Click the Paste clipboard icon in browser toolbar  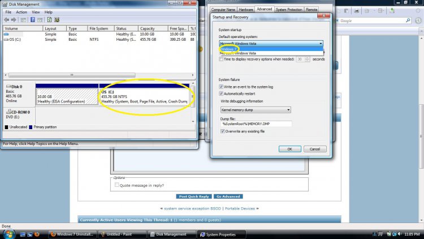click(347, 11)
